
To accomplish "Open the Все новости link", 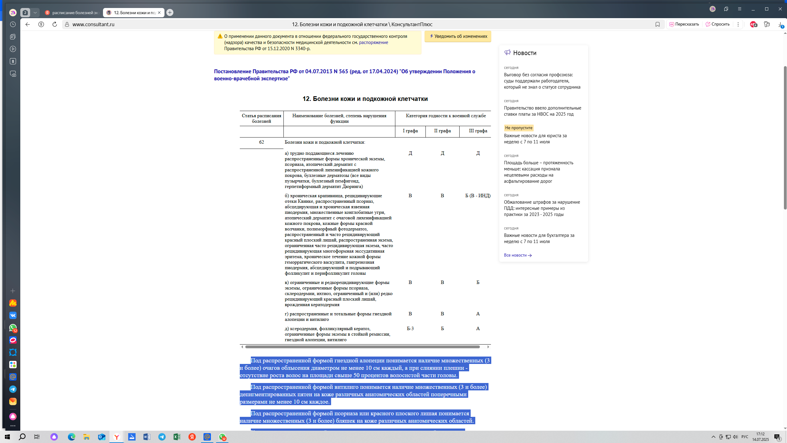I will (x=518, y=255).
